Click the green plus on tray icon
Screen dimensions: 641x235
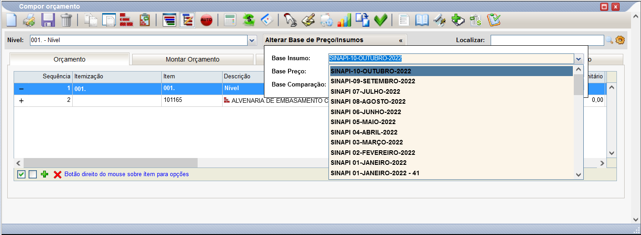click(457, 20)
